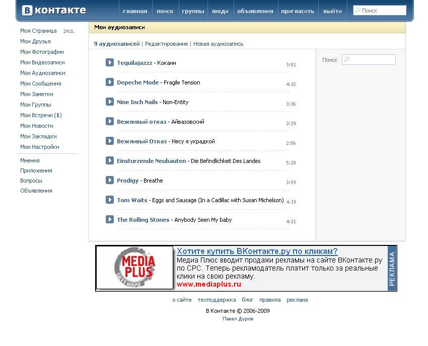Screen dimensions: 428x346
Task: Click 9 аудиозаписей link
Action: point(117,44)
